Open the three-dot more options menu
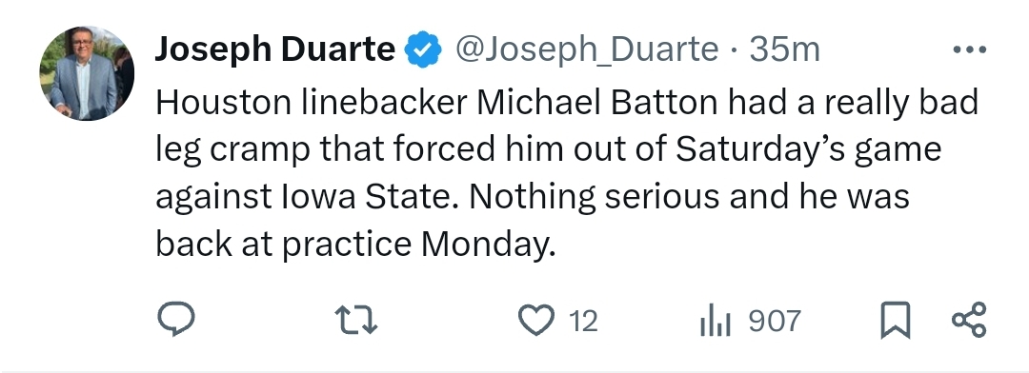 (969, 49)
